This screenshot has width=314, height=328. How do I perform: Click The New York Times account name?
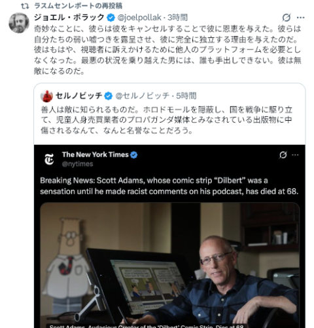(96, 155)
